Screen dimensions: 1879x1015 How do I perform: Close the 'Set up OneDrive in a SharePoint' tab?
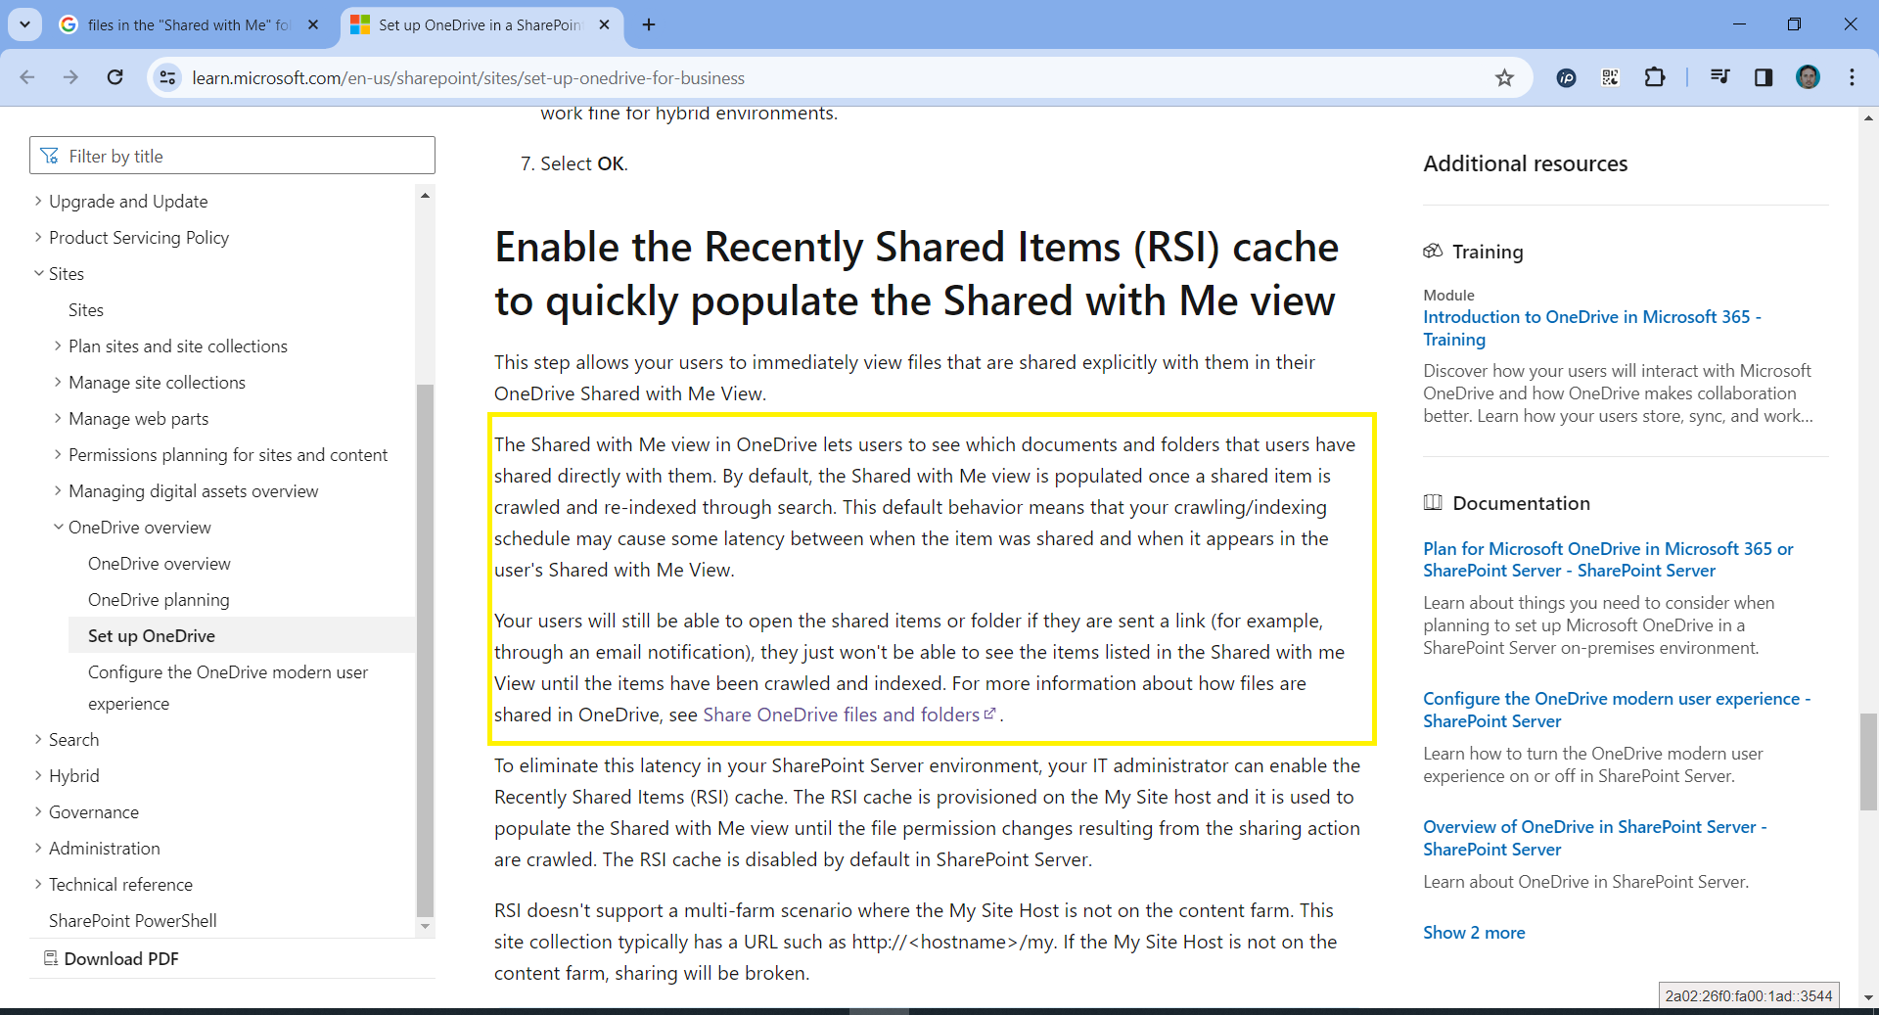point(604,24)
